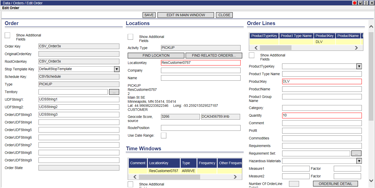The height and width of the screenshot is (188, 375).
Task: Click Commodities input field
Action: [322, 138]
